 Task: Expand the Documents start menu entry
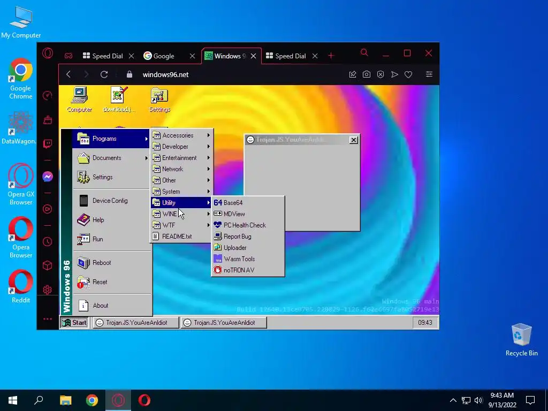coord(111,158)
